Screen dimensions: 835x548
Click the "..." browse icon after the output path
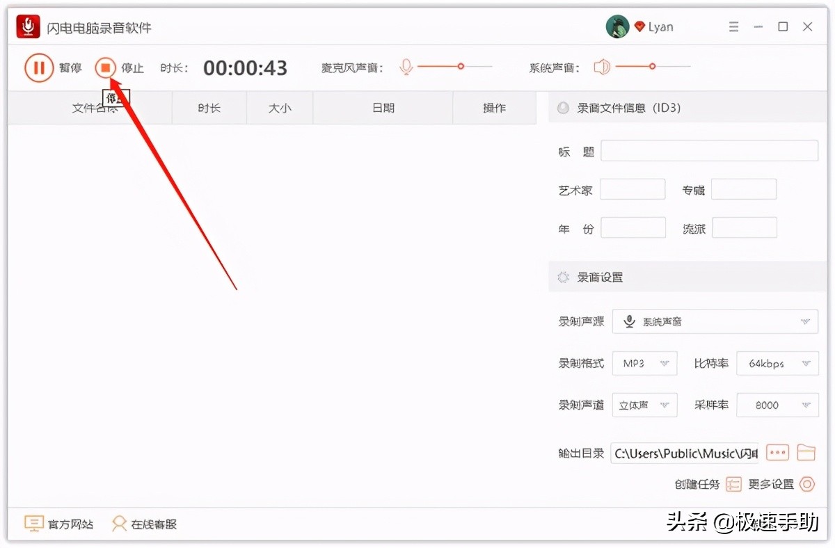tap(777, 452)
